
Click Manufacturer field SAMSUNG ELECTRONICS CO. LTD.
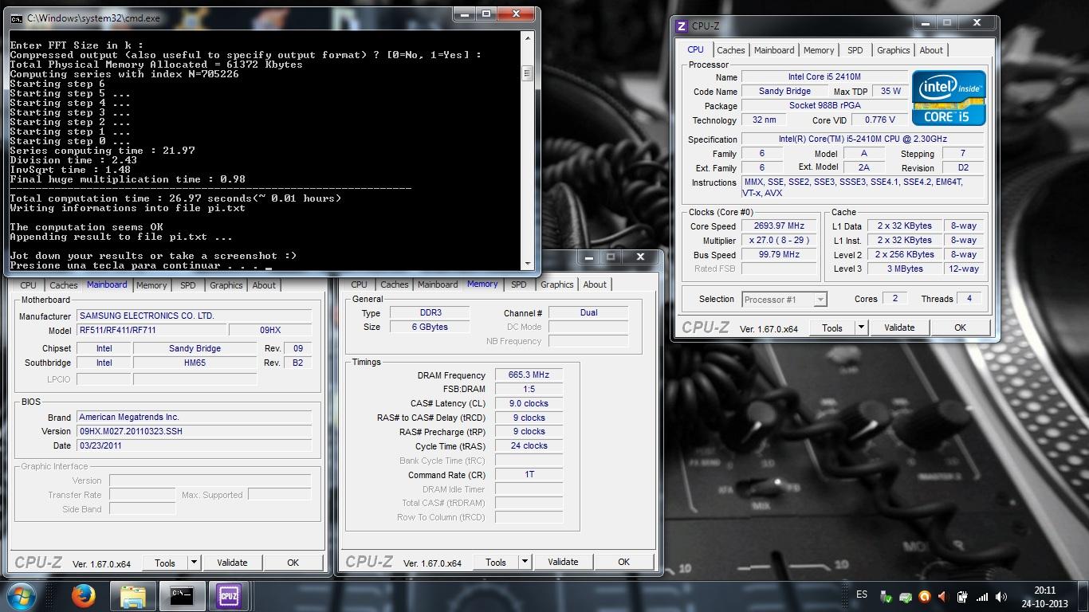coord(195,316)
